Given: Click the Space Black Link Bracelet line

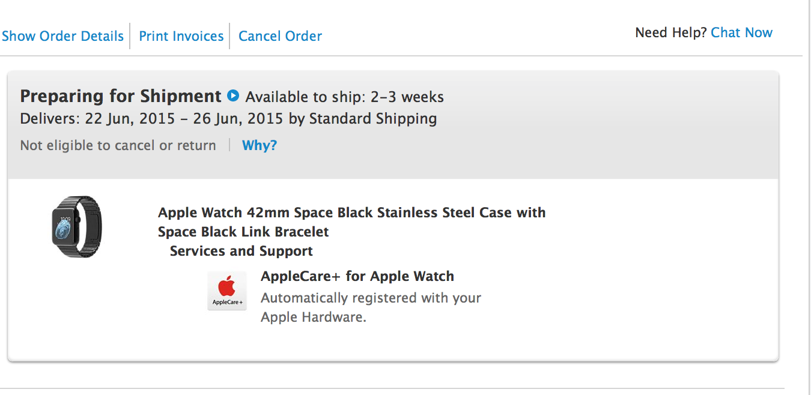Looking at the screenshot, I should [243, 232].
